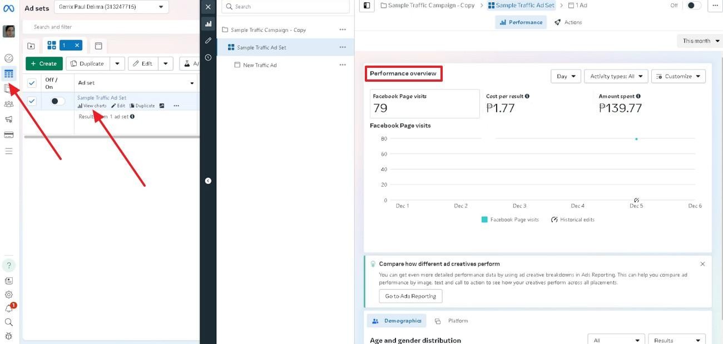This screenshot has height=344, width=723.
Task: Open Billing card icon in sidebar
Action: point(8,134)
